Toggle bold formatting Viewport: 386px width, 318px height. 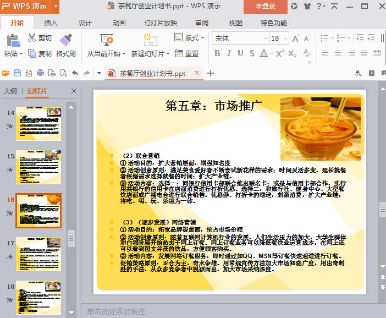pos(217,53)
